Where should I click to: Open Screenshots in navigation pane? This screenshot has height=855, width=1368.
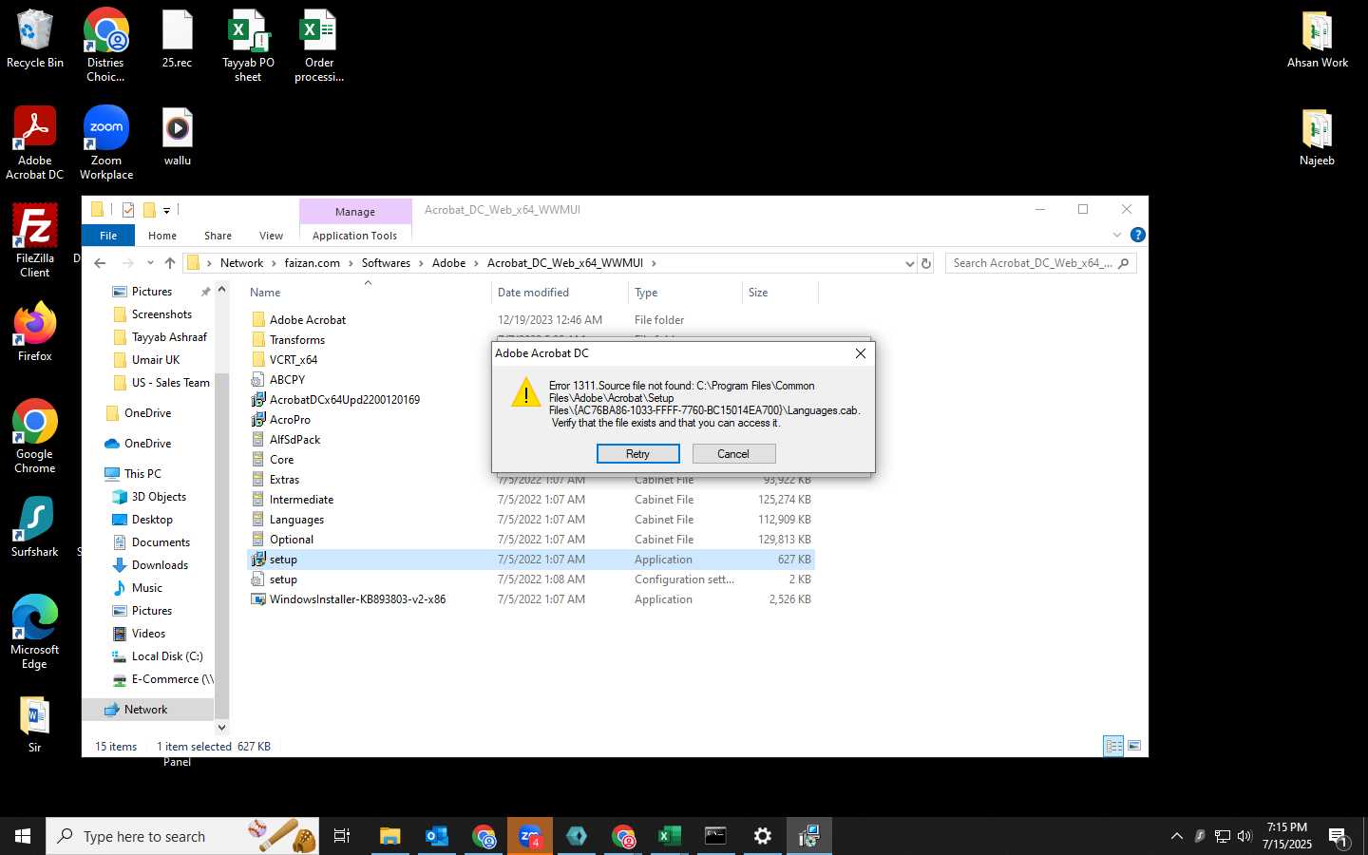tap(161, 314)
